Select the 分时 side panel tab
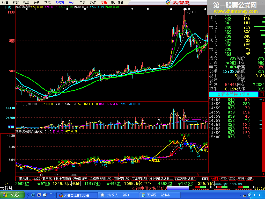265x199 pixels. (x=215, y=179)
